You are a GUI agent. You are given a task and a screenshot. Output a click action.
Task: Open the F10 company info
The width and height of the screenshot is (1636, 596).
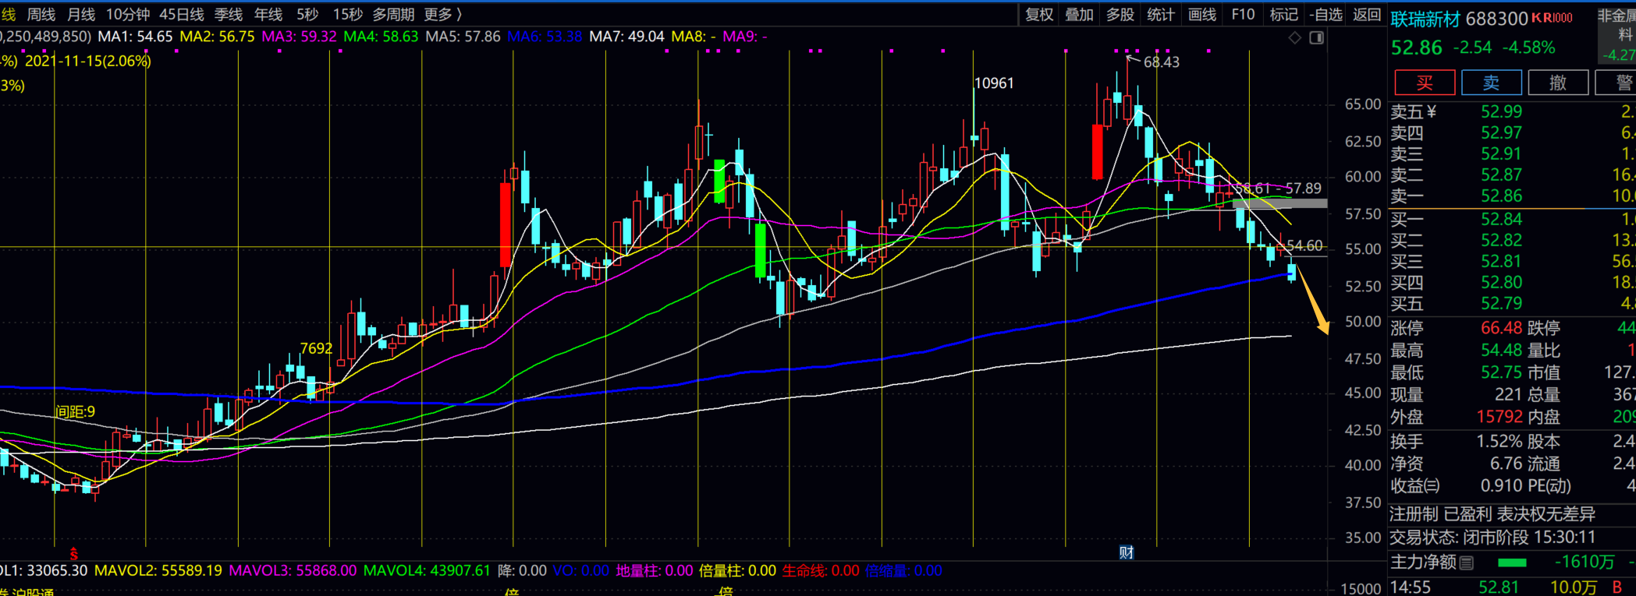1243,15
